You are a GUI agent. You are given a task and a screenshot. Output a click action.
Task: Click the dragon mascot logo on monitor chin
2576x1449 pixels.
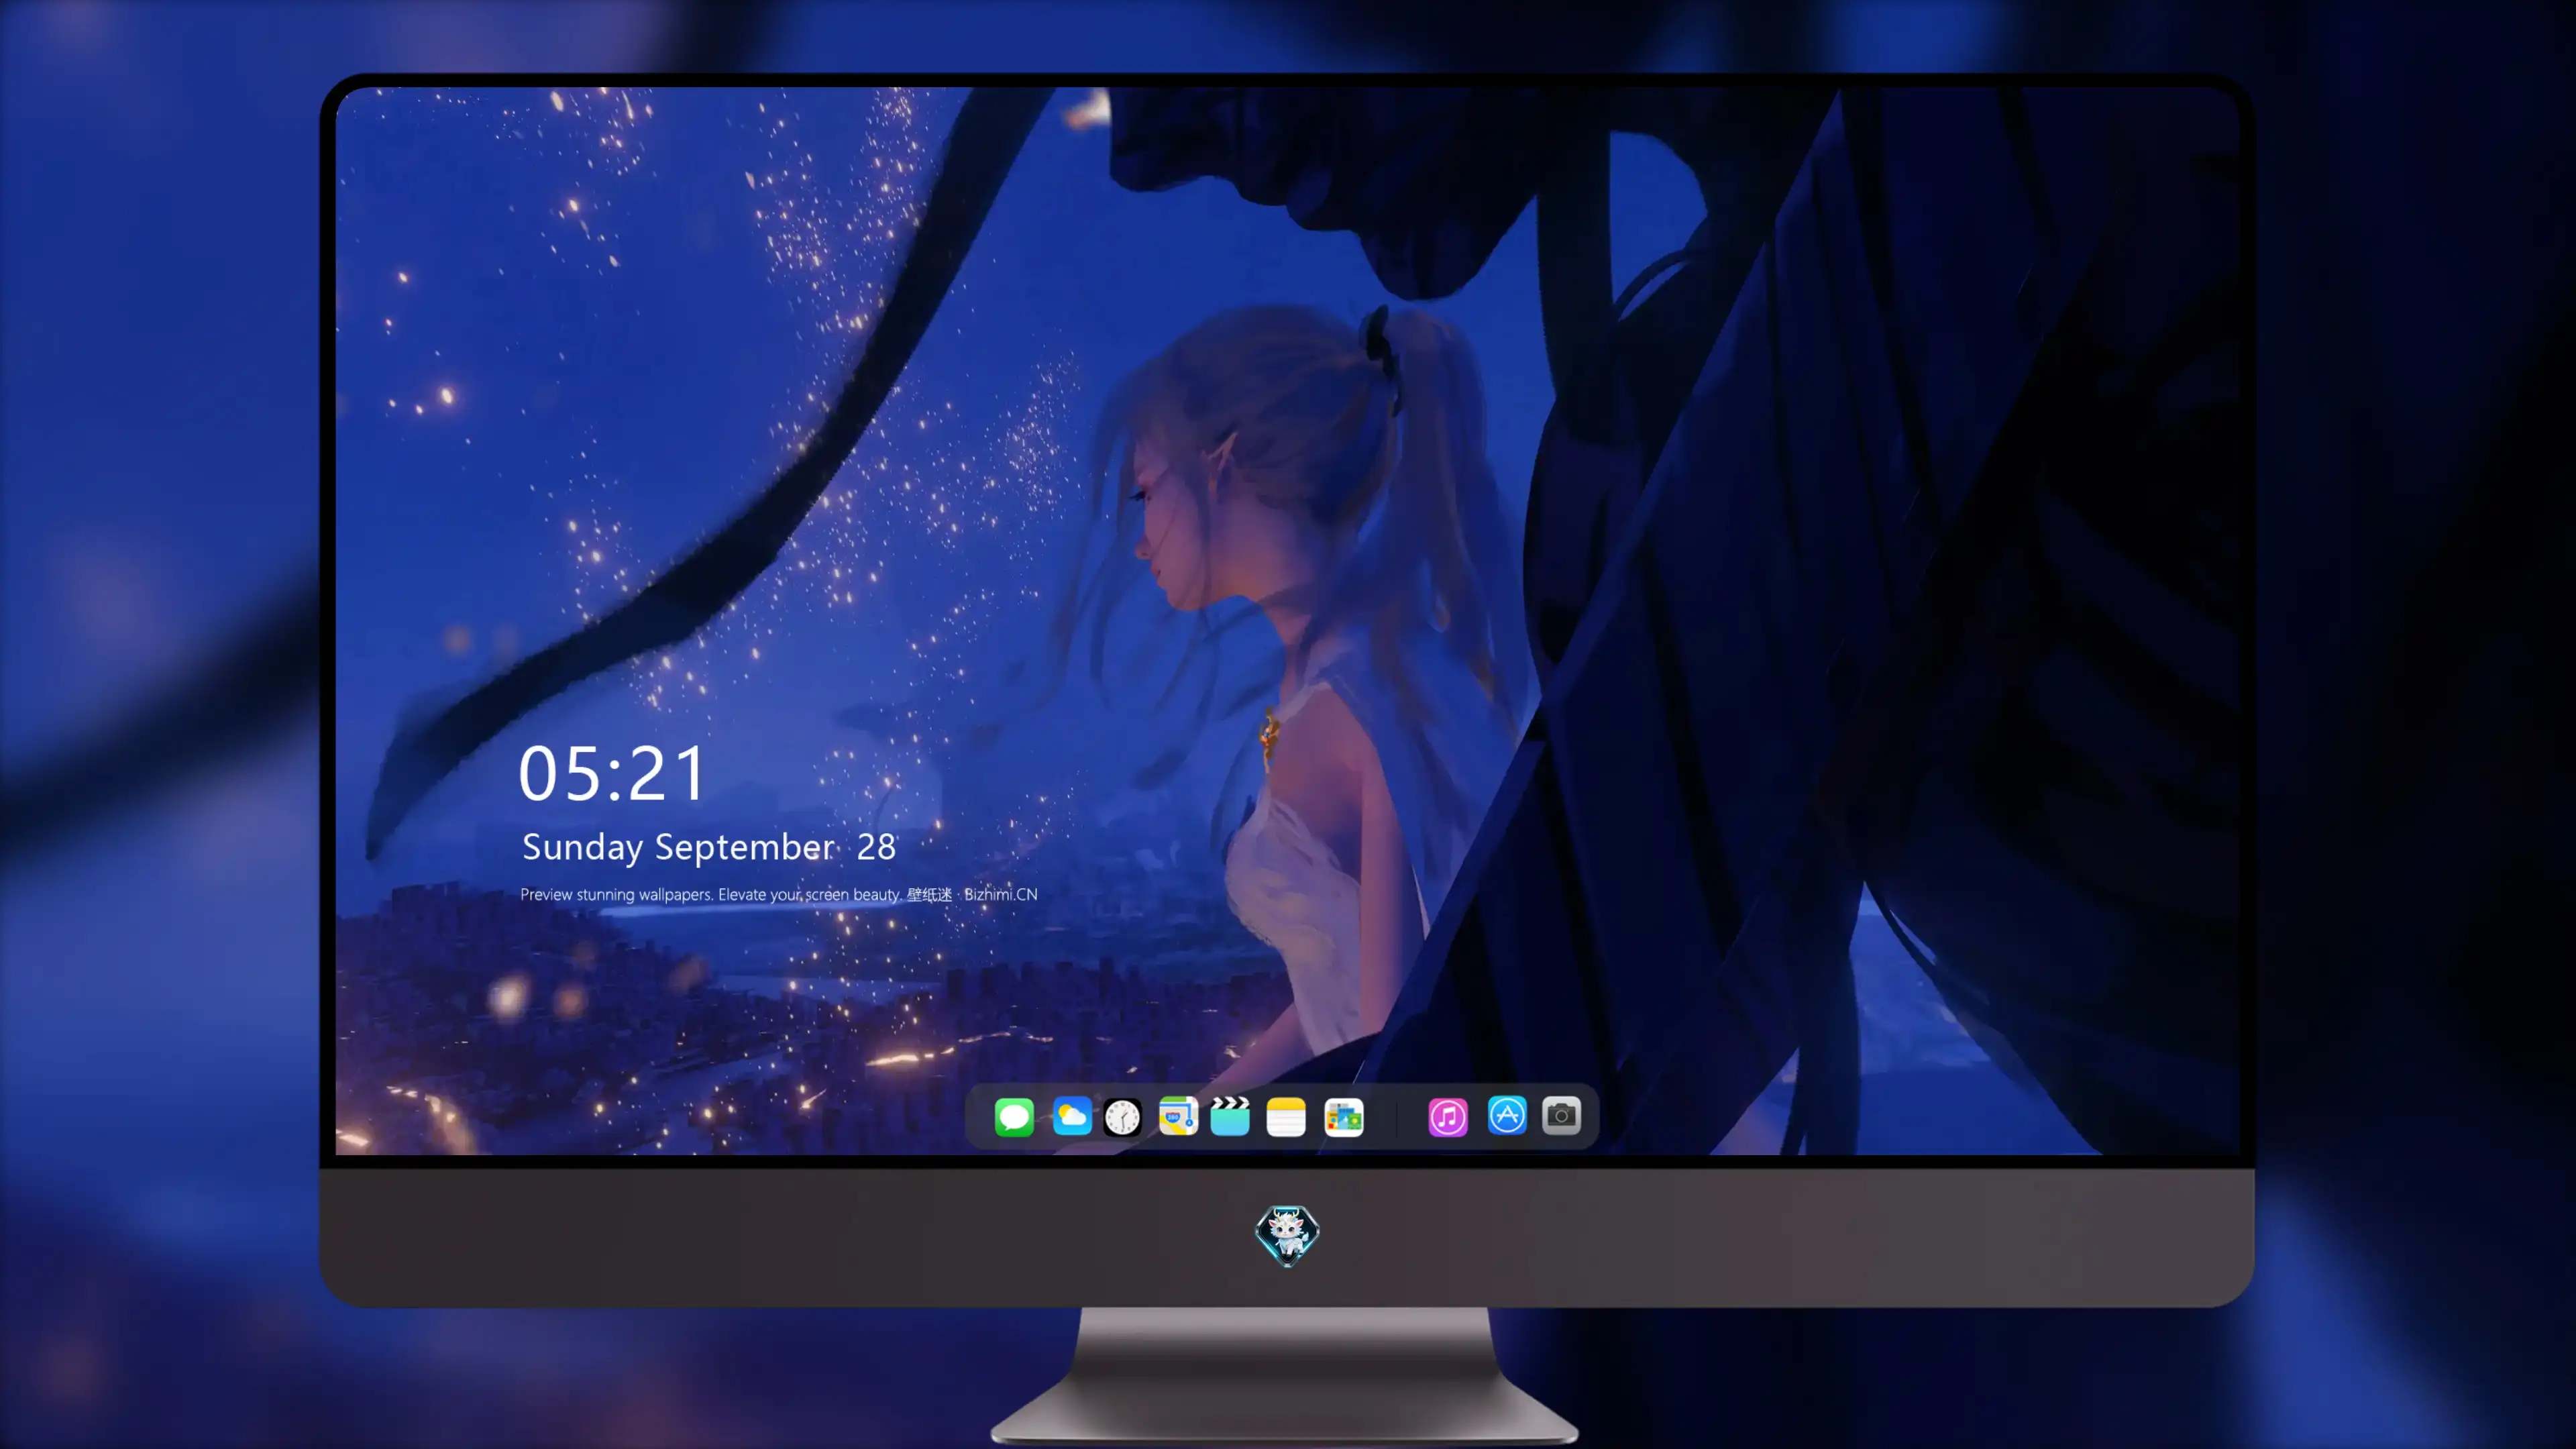point(1287,1236)
